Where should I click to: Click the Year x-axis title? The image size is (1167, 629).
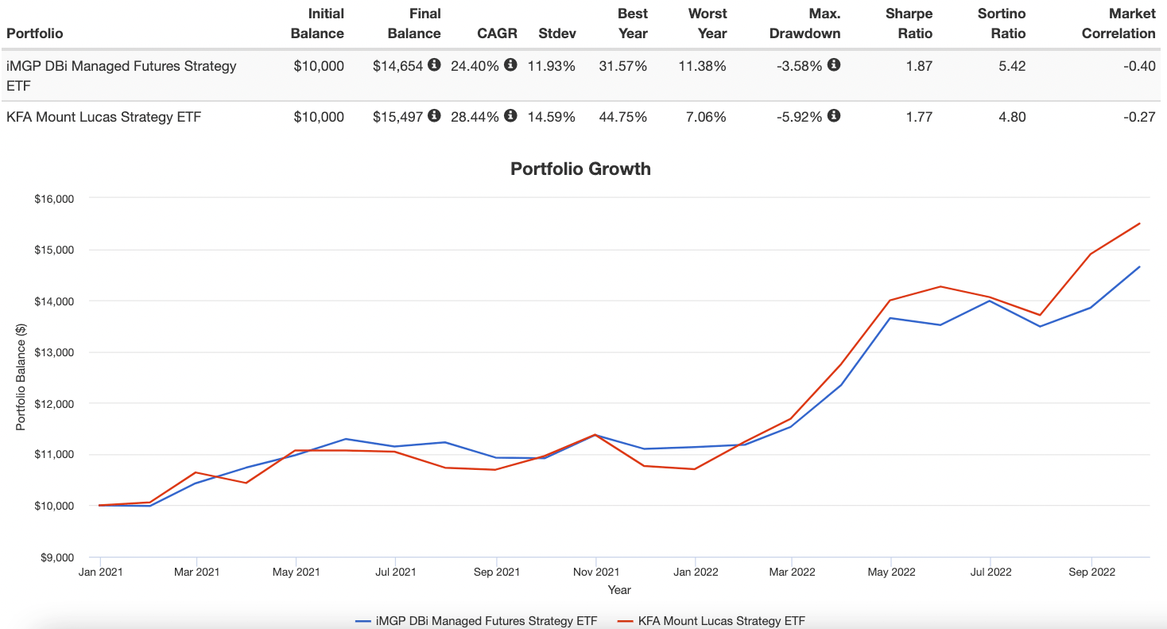tap(619, 590)
